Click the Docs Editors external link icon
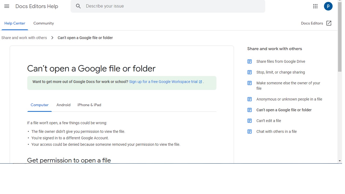Screen dimensions: 345x194 tap(329, 23)
